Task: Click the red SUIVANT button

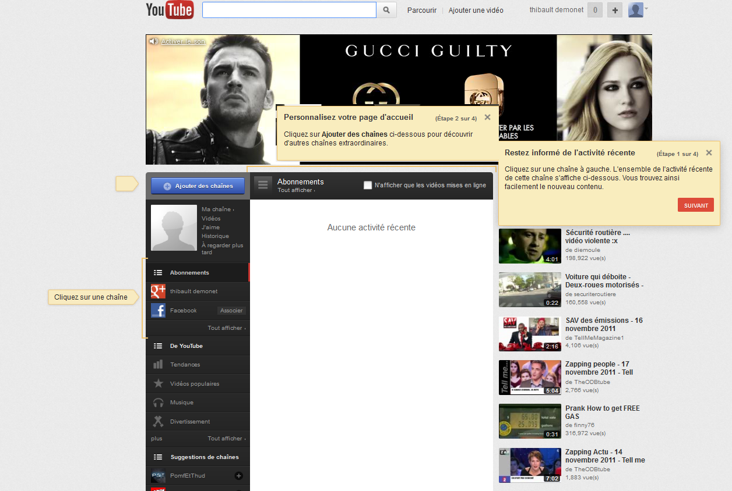Action: pos(695,205)
